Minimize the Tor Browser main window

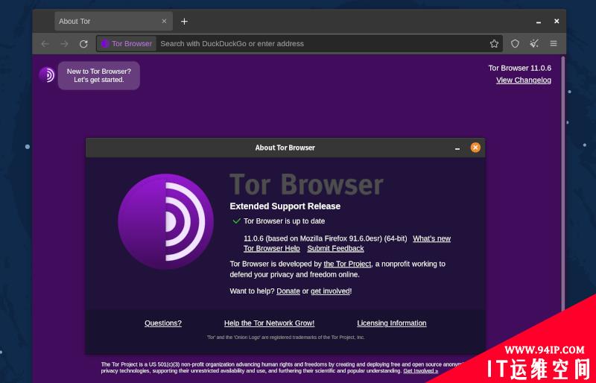click(539, 22)
